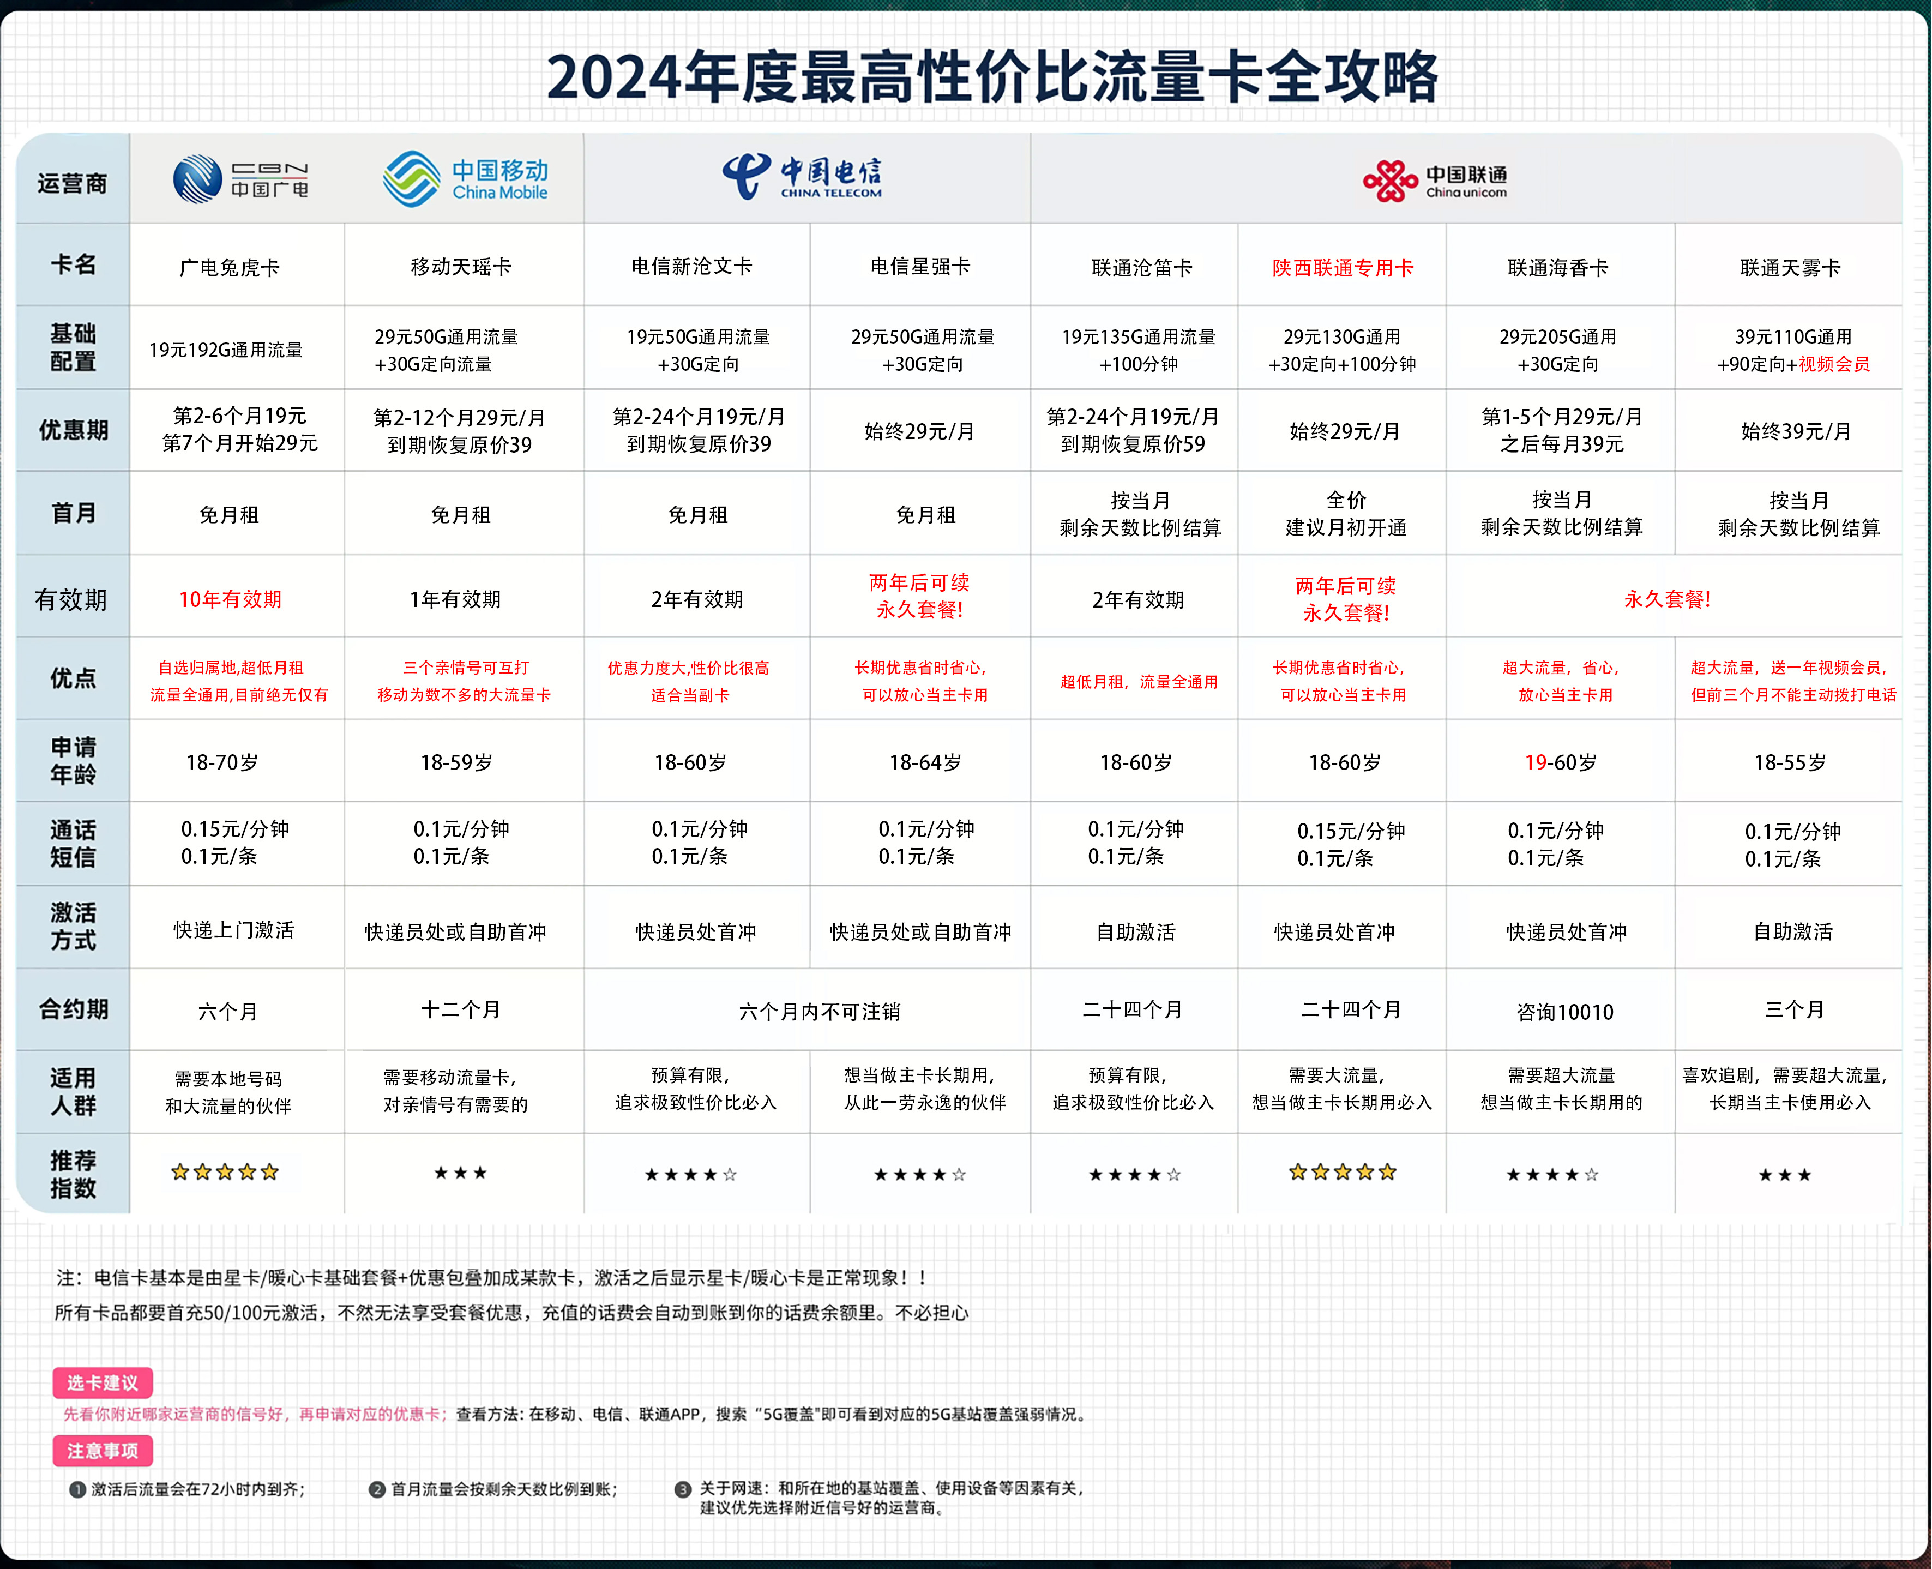Click the circled number 1 note bullet
The height and width of the screenshot is (1569, 1932).
pyautogui.click(x=78, y=1489)
